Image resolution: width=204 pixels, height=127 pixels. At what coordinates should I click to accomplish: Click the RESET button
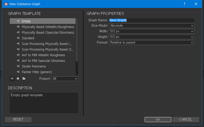click(x=18, y=120)
